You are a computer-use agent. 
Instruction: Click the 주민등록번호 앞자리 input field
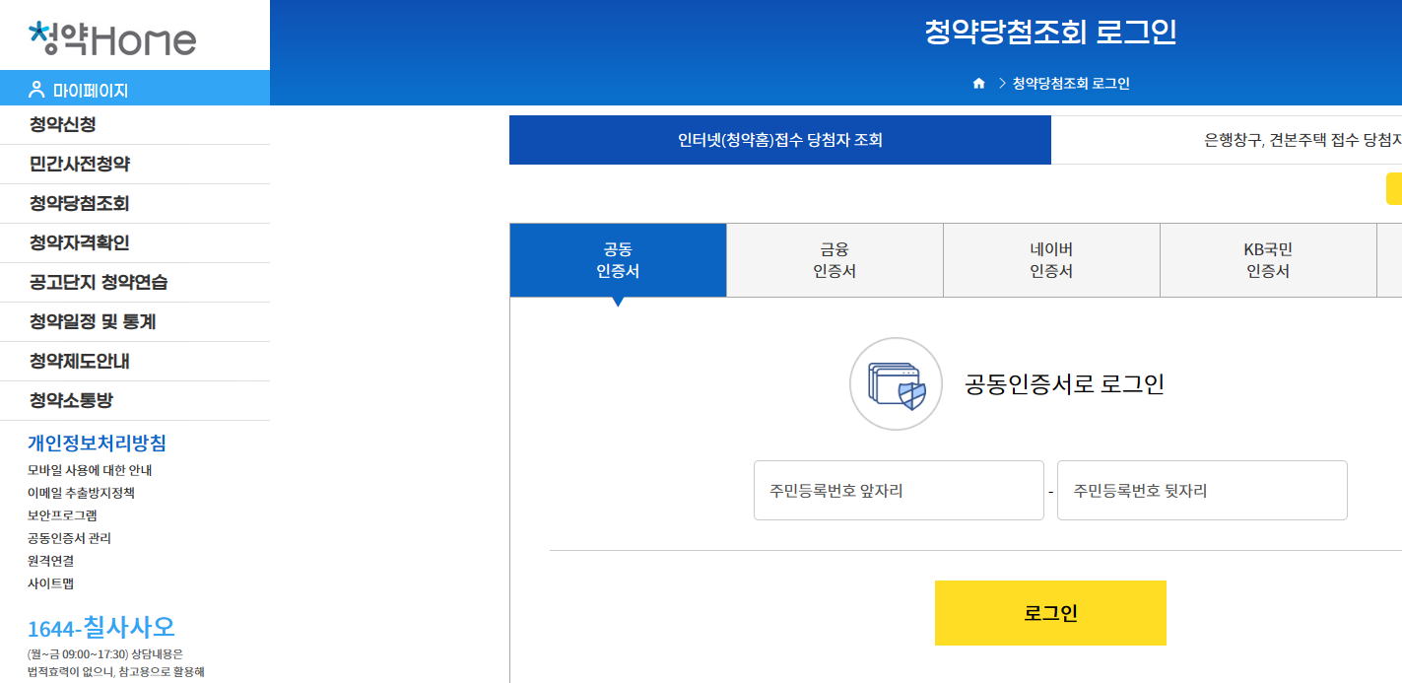pyautogui.click(x=898, y=490)
